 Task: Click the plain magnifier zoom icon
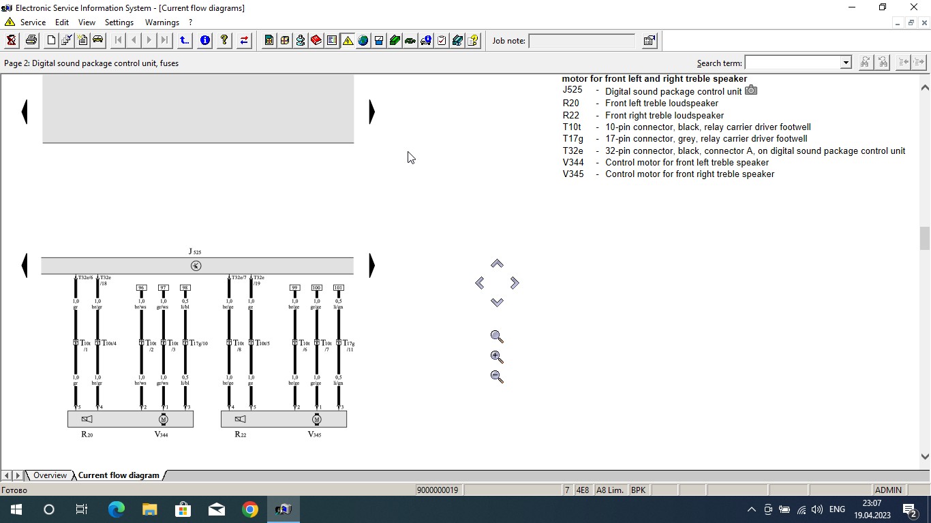pyautogui.click(x=497, y=337)
